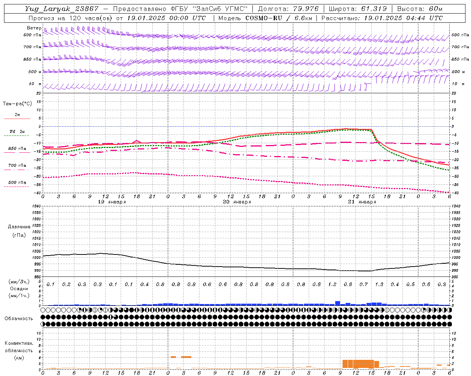Click the Давление pressure panel label

tap(19, 227)
